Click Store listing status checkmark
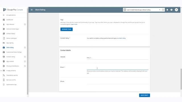 25,48
